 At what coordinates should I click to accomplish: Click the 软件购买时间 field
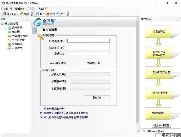click(x=90, y=82)
